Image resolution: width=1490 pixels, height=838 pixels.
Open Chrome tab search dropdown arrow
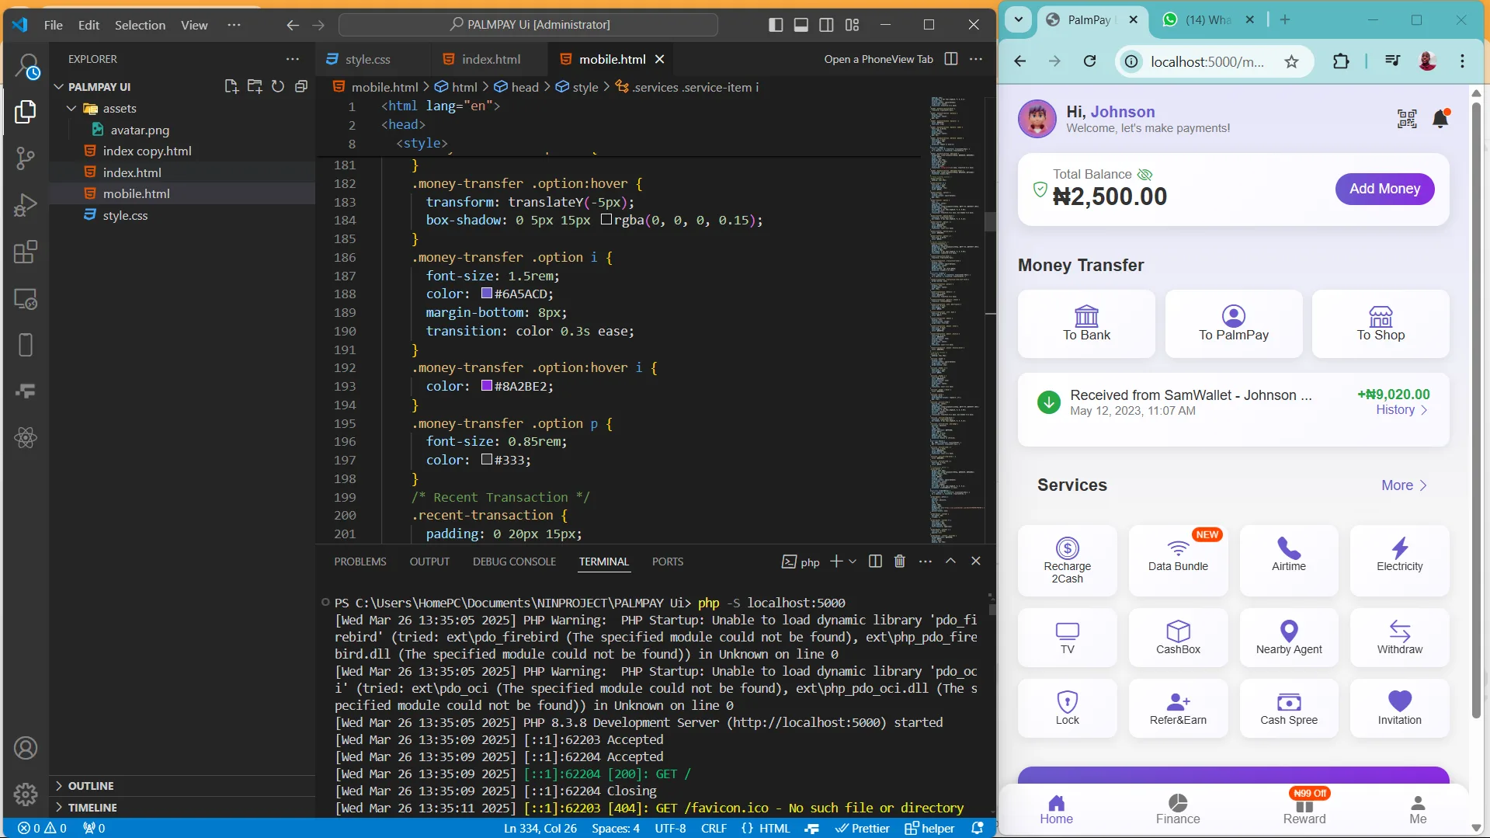[x=1018, y=19]
